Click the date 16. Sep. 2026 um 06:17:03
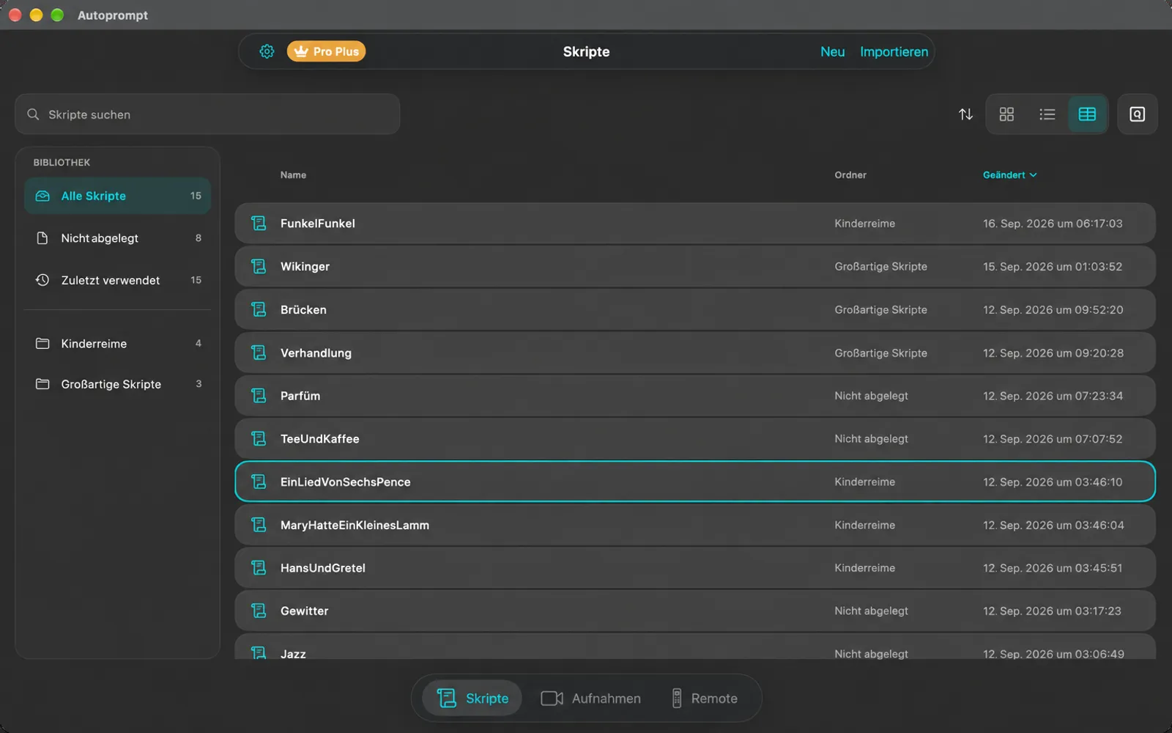Viewport: 1172px width, 733px height. pyautogui.click(x=1053, y=224)
